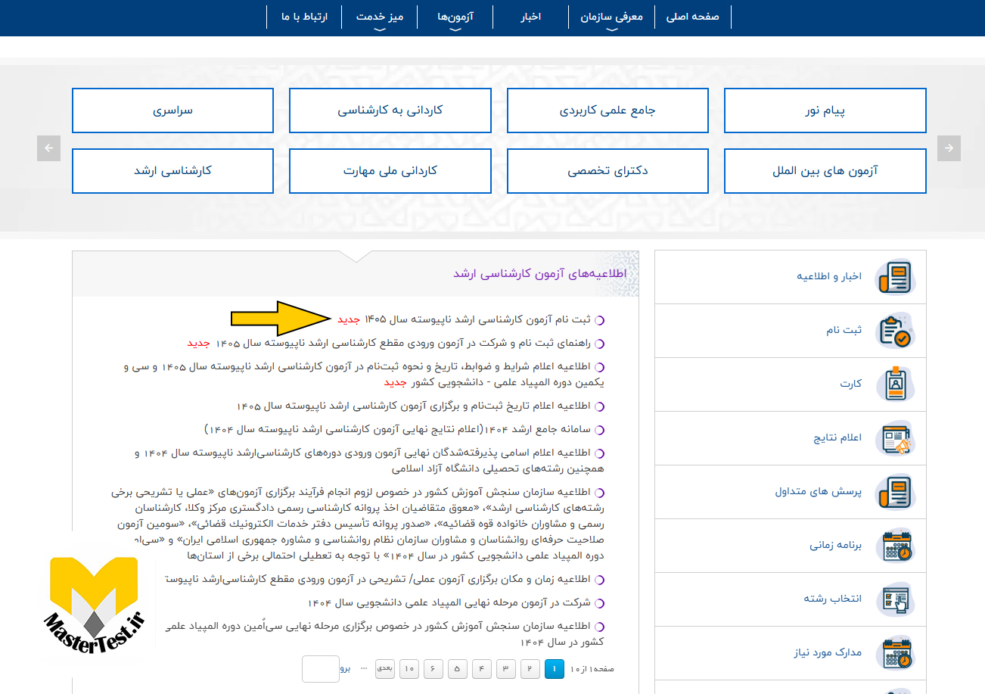985x694 pixels.
Task: Select the ارتباط با ما menu item
Action: click(x=304, y=17)
